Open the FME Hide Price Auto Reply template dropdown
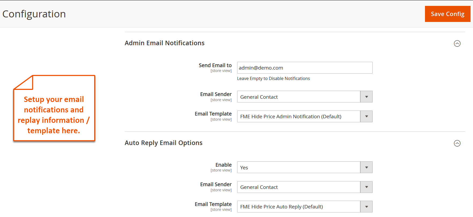This screenshot has height=217, width=473. tap(305, 207)
